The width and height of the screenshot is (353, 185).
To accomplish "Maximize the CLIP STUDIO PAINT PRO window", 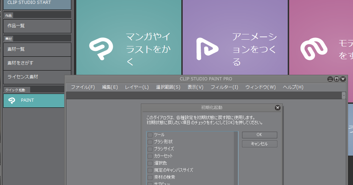I will [x=337, y=79].
